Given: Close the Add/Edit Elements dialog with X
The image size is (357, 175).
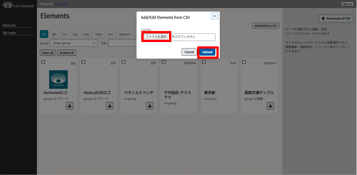Looking at the screenshot, I should pos(214,16).
